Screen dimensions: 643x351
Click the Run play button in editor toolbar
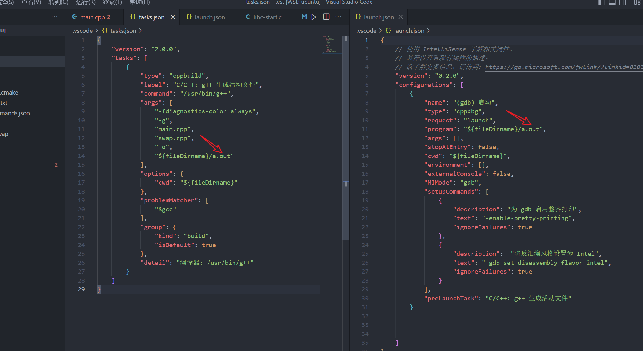[x=314, y=17]
